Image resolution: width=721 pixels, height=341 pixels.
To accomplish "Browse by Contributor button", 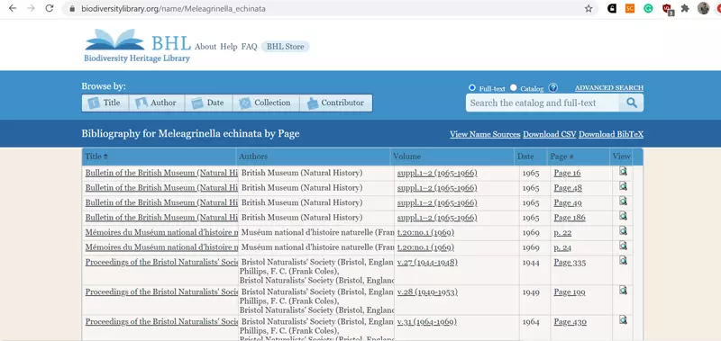I will [x=336, y=103].
